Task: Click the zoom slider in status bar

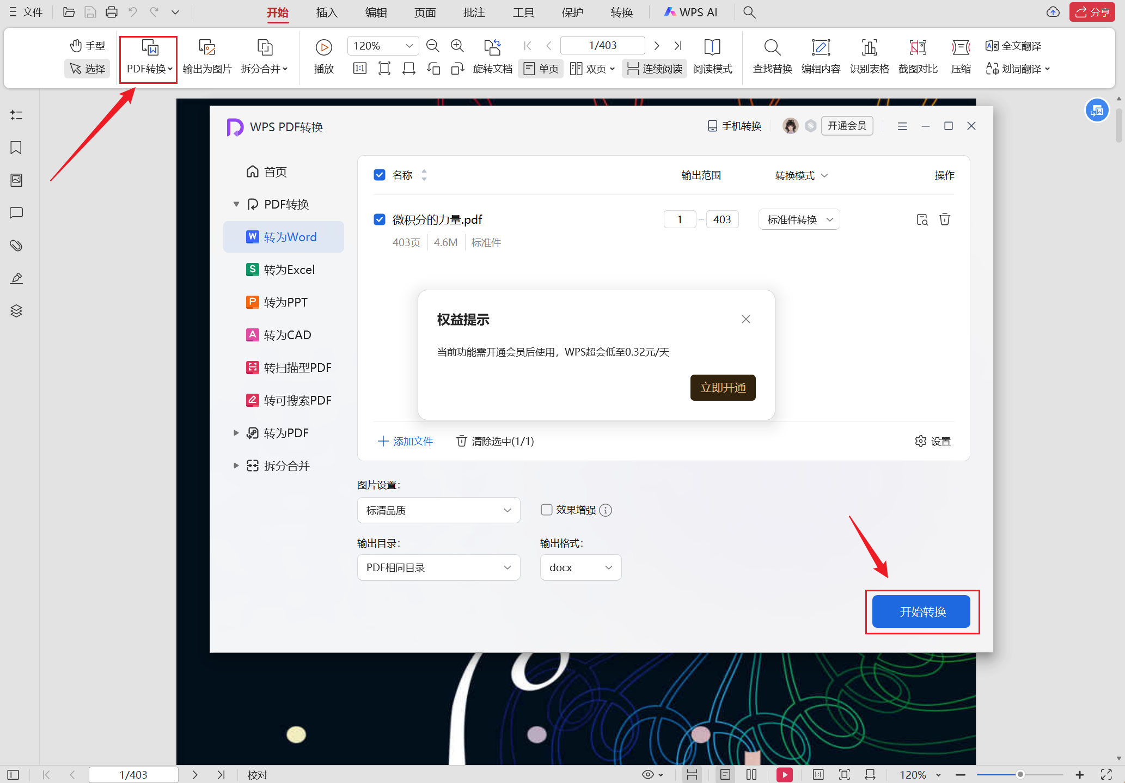Action: [x=1019, y=774]
